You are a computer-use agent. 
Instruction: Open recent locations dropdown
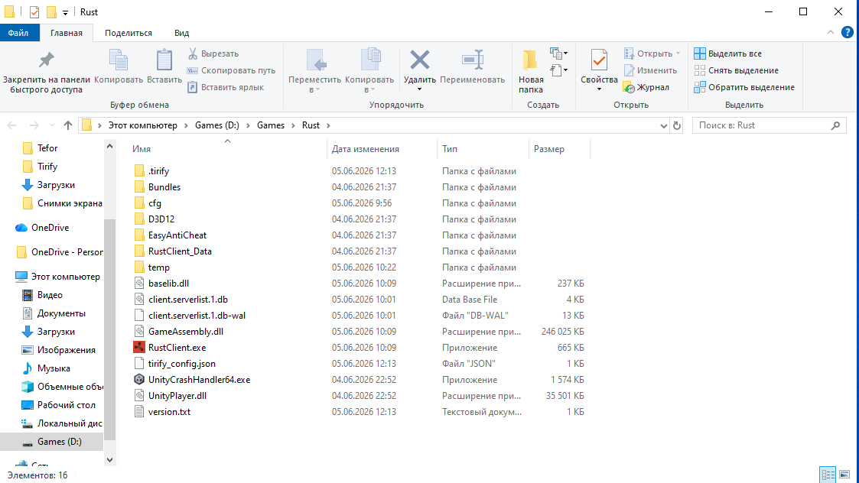point(52,125)
